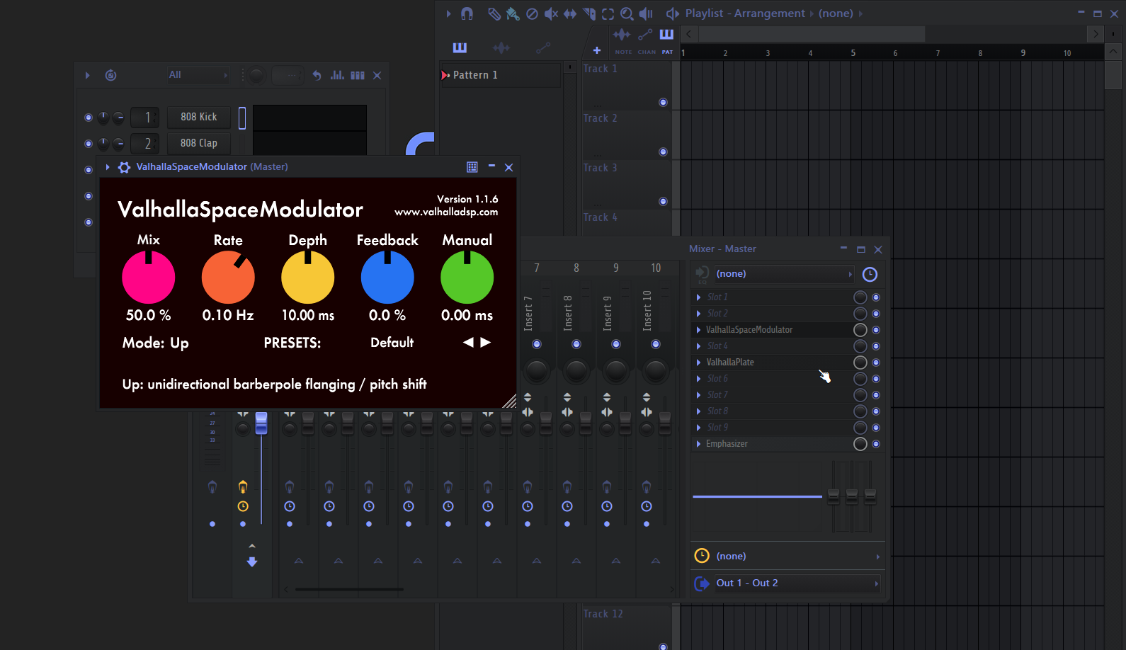1126x650 pixels.
Task: Select the Slice tool in Playlist toolbar
Action: click(x=589, y=13)
